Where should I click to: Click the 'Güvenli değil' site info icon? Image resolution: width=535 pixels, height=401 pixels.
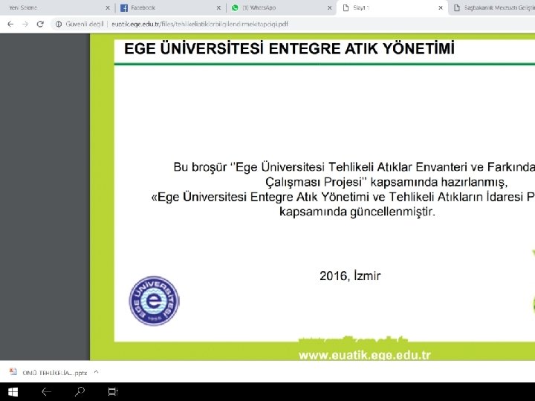59,25
